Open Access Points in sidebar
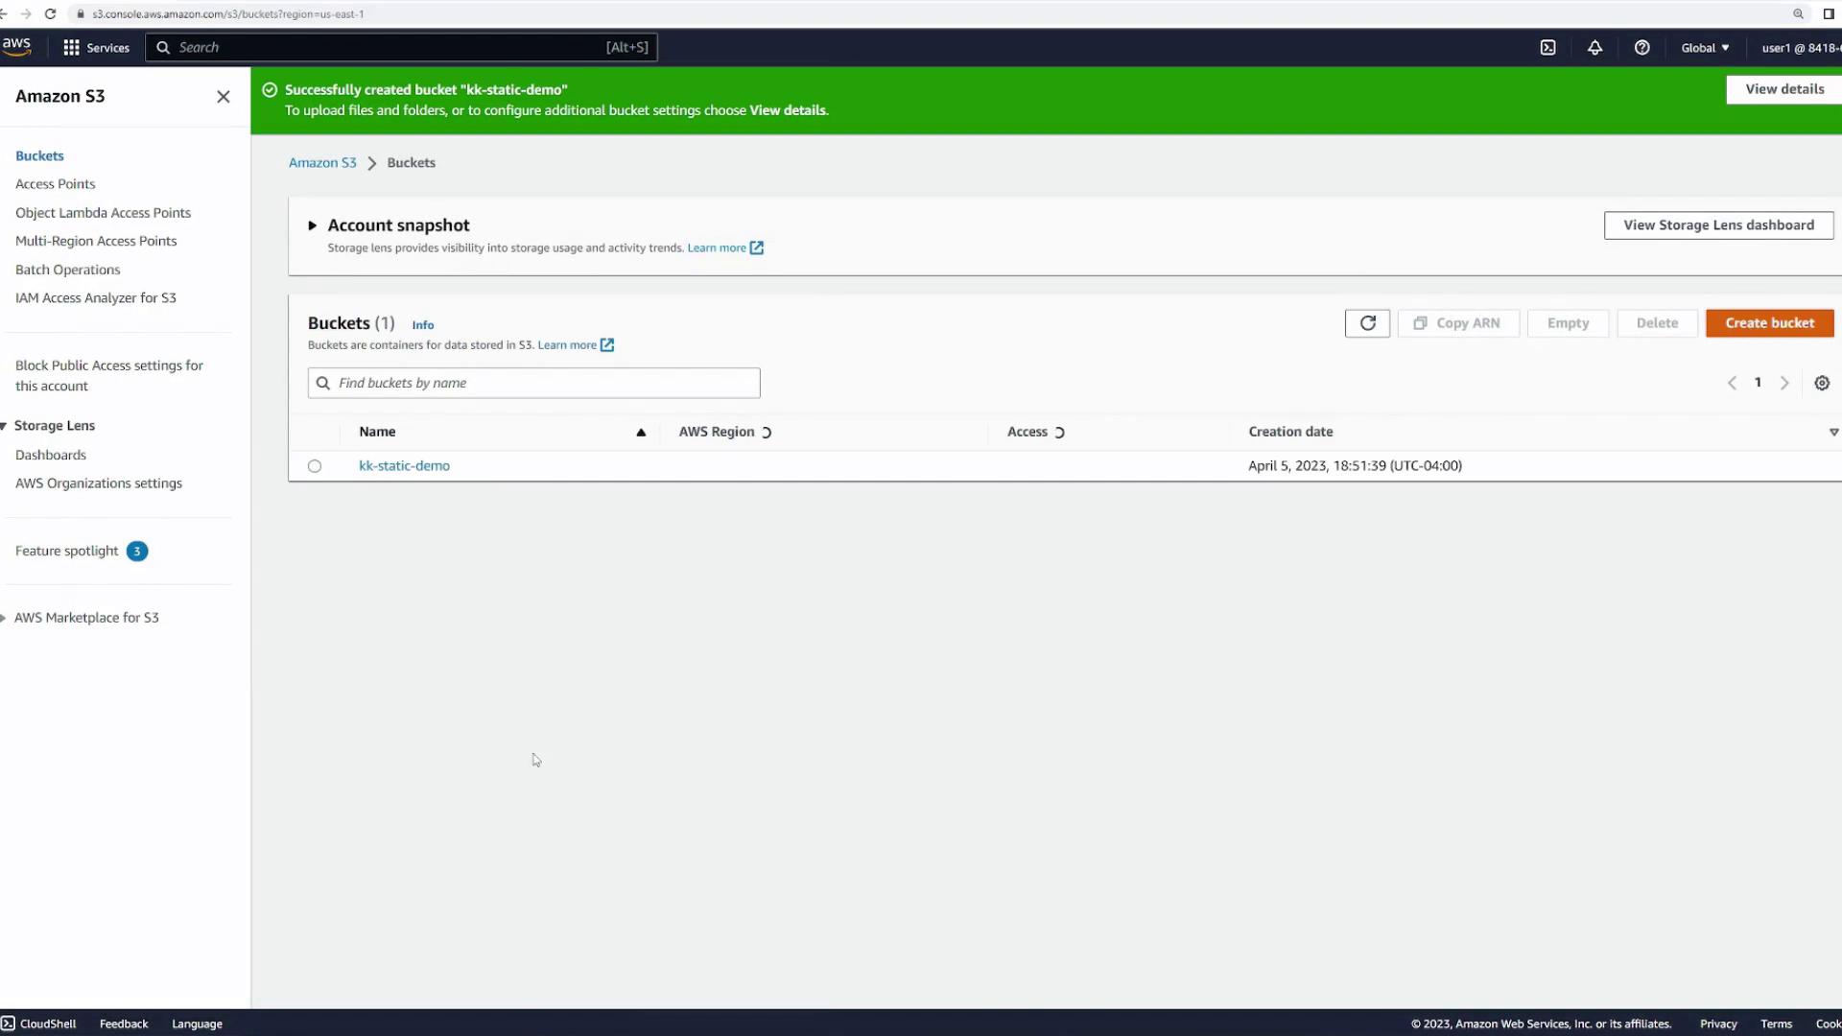Screen dimensions: 1842x1036 56,184
